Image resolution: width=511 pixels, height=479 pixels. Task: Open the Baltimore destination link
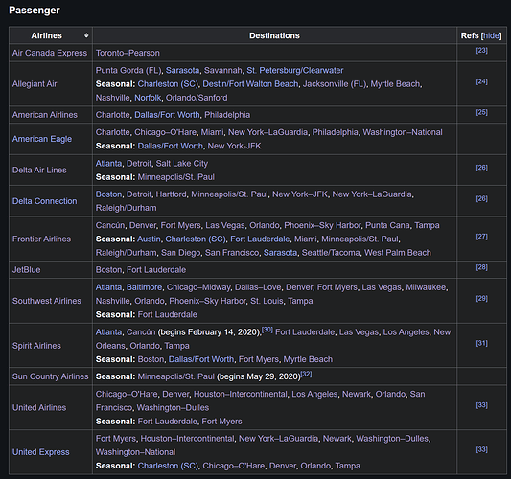click(144, 287)
